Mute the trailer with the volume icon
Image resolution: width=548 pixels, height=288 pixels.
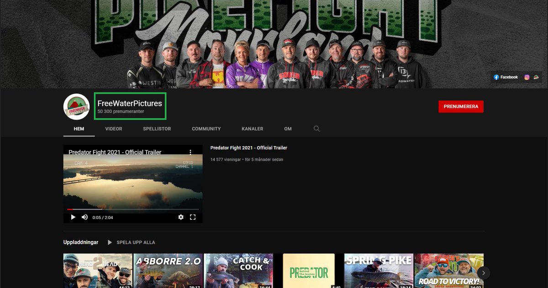(x=84, y=217)
